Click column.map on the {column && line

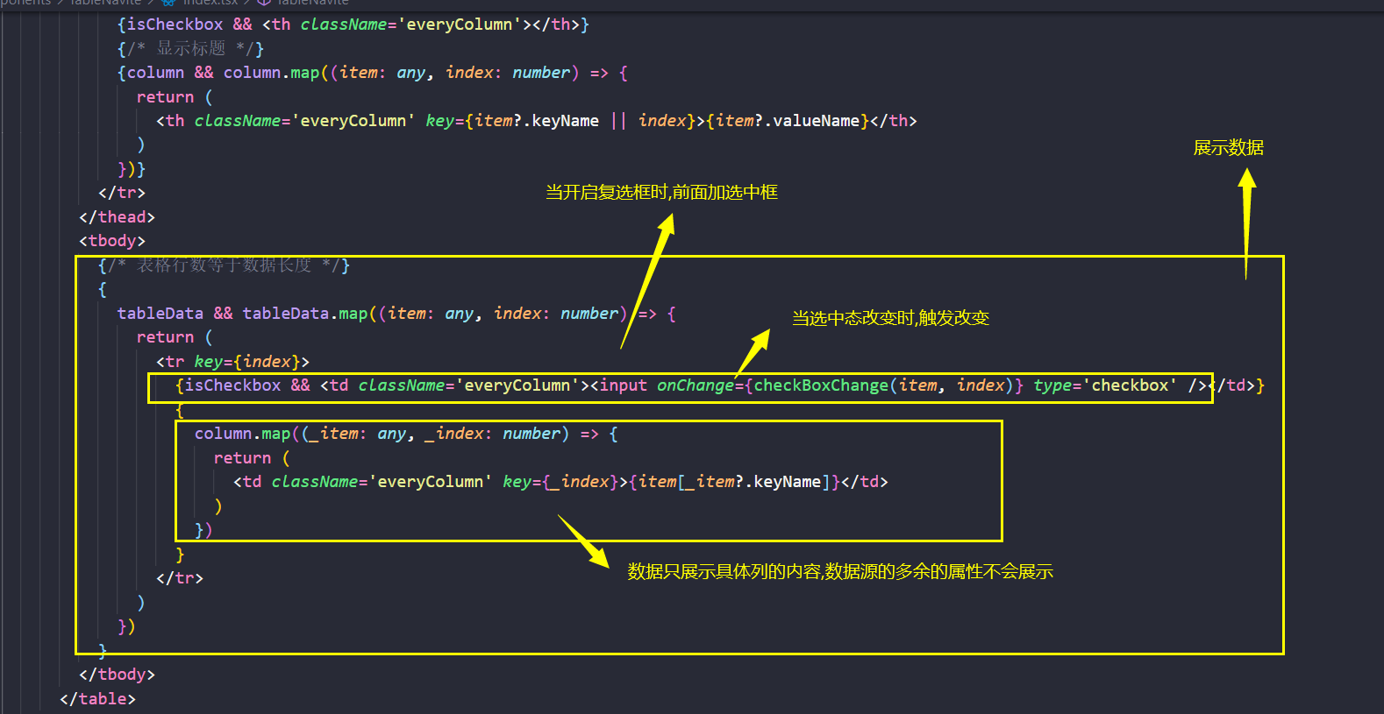[272, 73]
